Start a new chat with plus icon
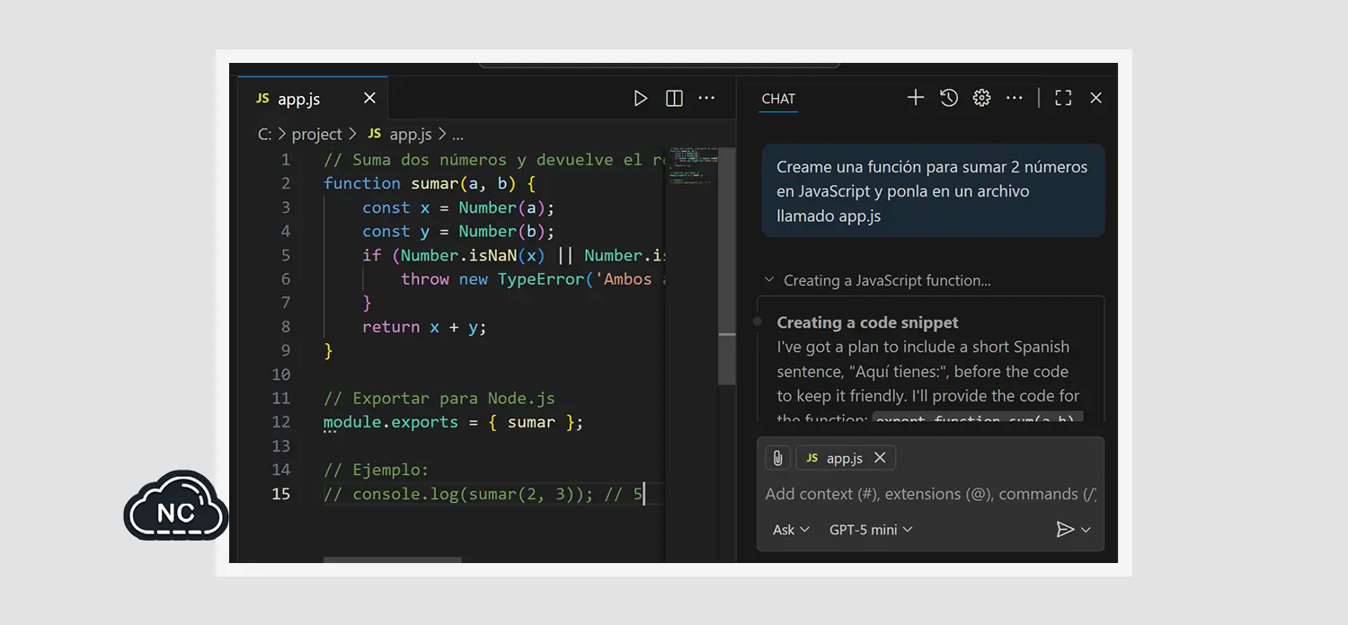This screenshot has width=1348, height=625. pyautogui.click(x=915, y=98)
